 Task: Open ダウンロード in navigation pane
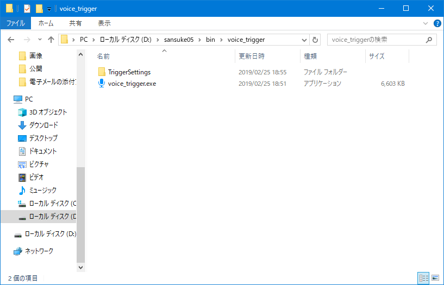(x=43, y=125)
